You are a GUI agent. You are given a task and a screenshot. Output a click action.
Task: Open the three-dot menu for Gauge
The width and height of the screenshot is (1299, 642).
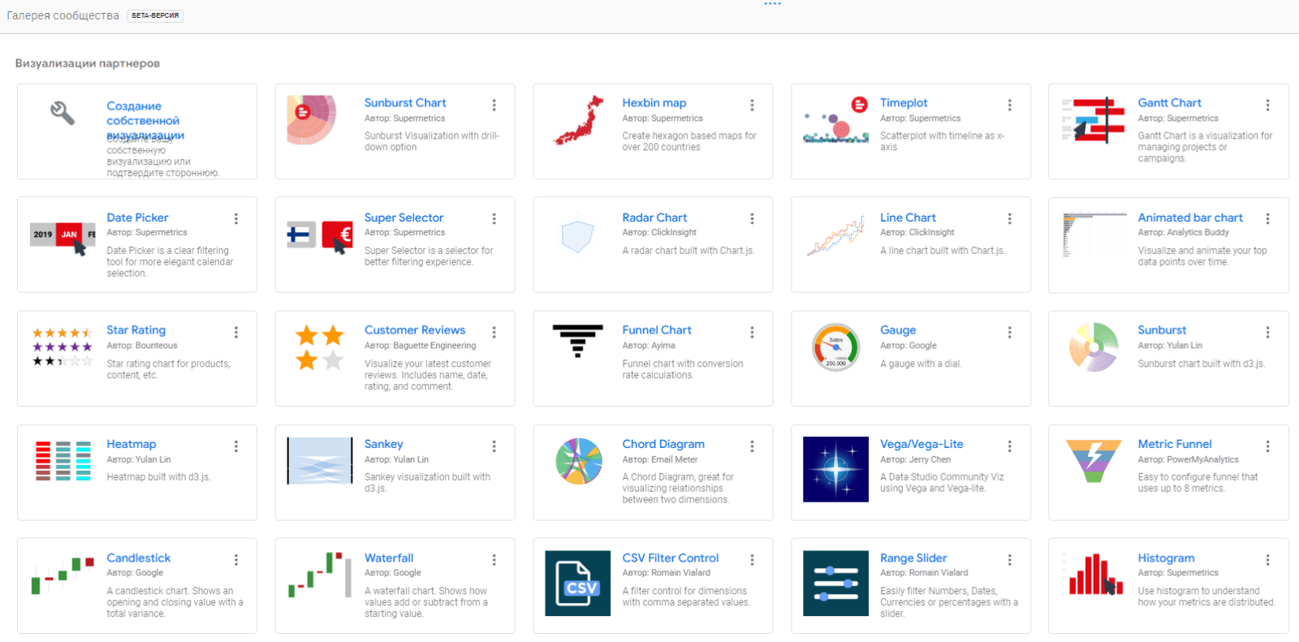click(1009, 333)
